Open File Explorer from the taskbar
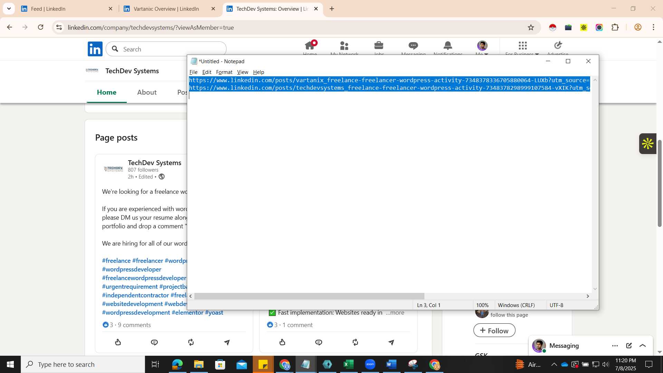663x373 pixels. (199, 364)
